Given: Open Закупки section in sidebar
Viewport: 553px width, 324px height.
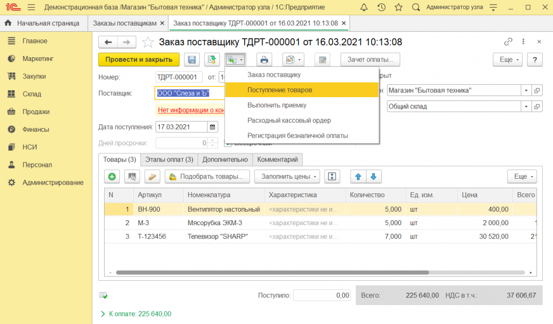Looking at the screenshot, I should (33, 76).
